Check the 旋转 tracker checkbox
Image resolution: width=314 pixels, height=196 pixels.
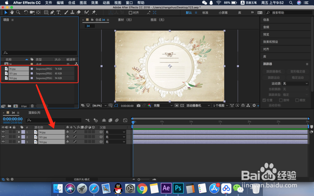281,100
